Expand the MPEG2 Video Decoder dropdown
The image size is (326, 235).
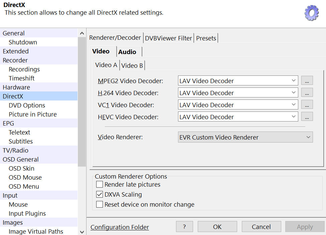238,81
